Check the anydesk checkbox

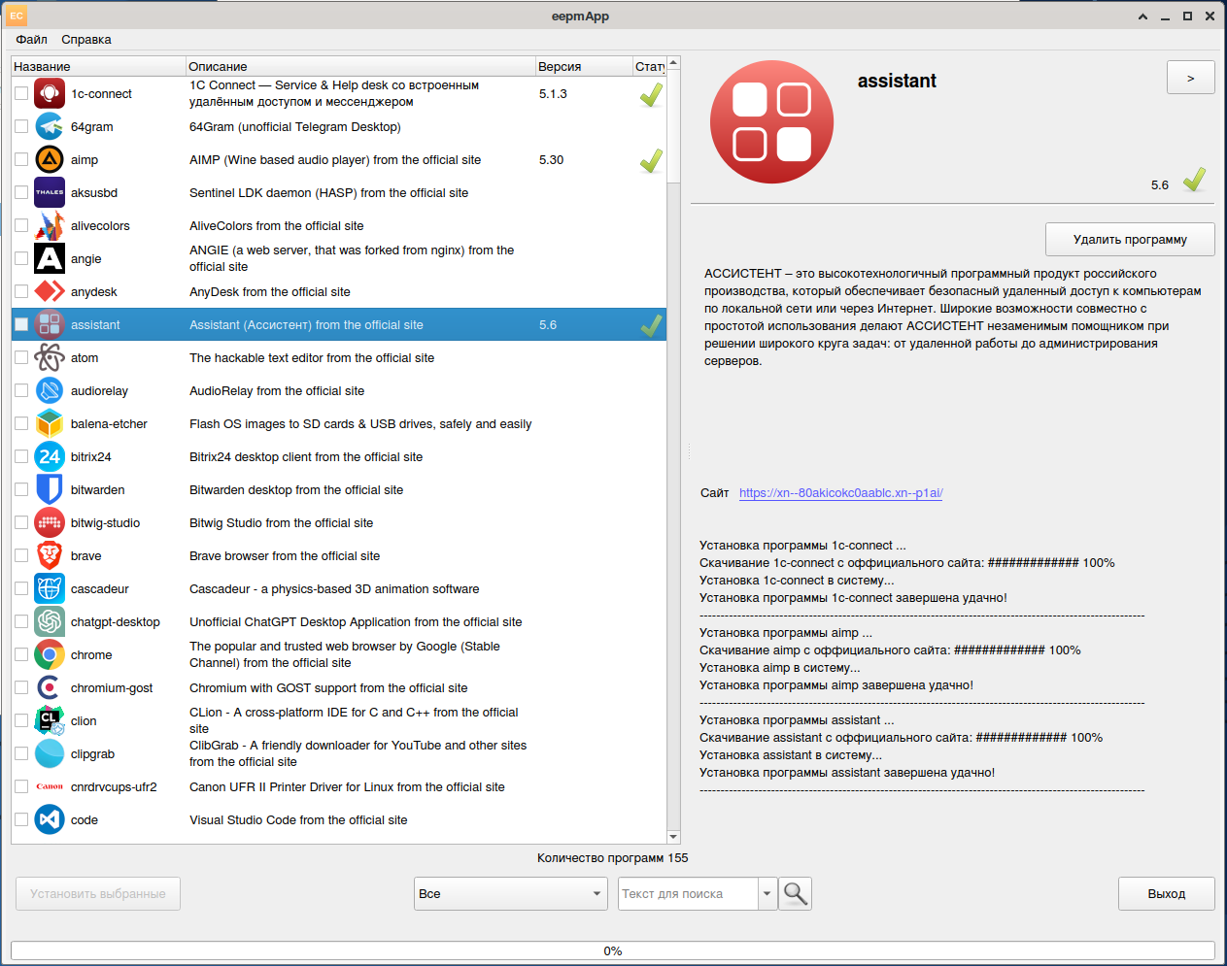coord(21,292)
